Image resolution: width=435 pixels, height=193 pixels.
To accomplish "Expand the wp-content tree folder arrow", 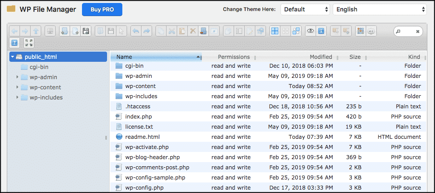I will tap(17, 87).
